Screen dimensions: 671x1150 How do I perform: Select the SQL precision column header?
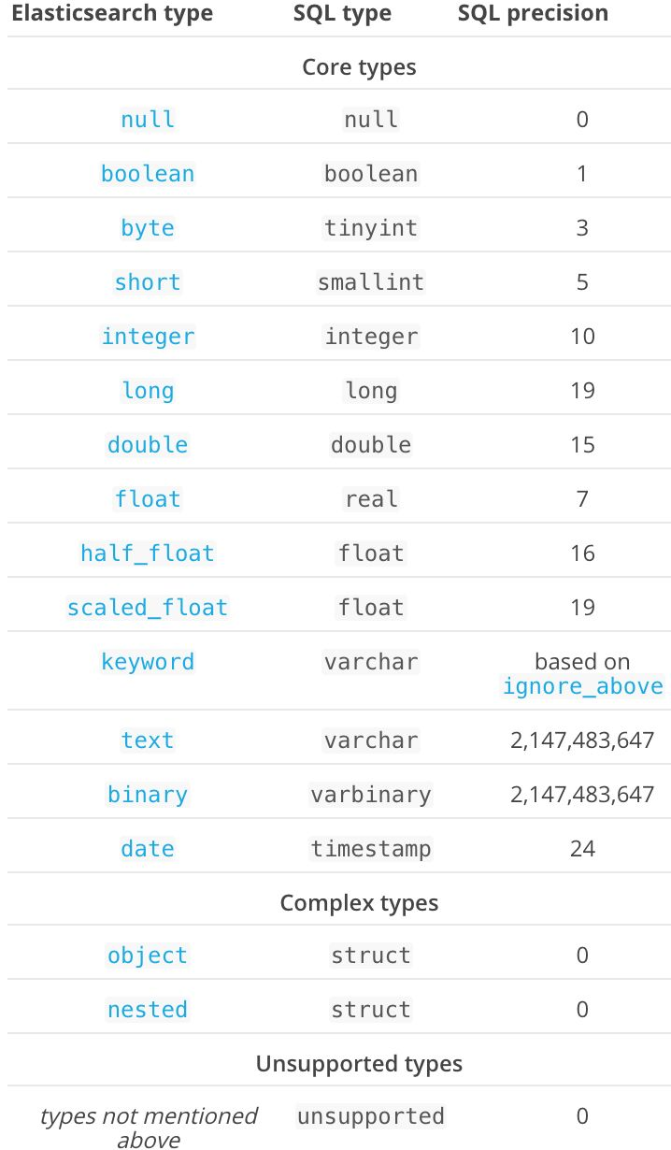[x=533, y=14]
